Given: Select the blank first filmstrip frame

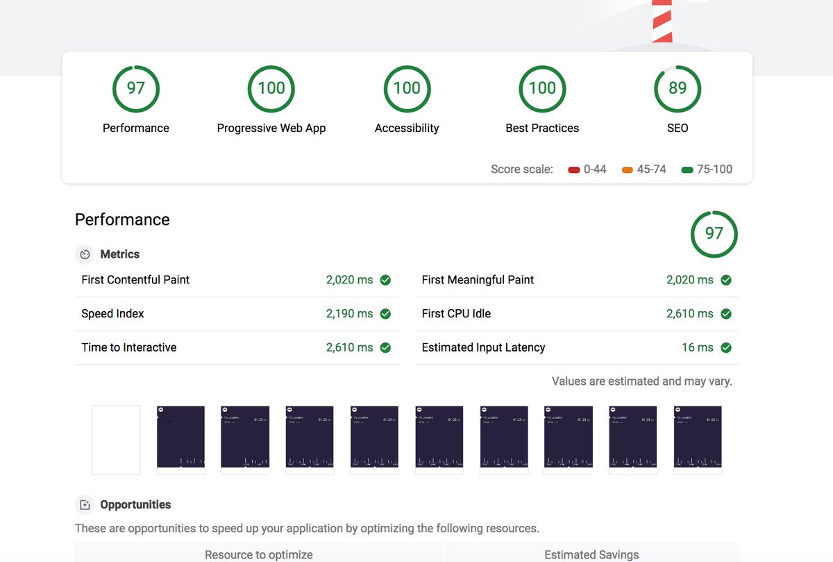Looking at the screenshot, I should pos(116,440).
